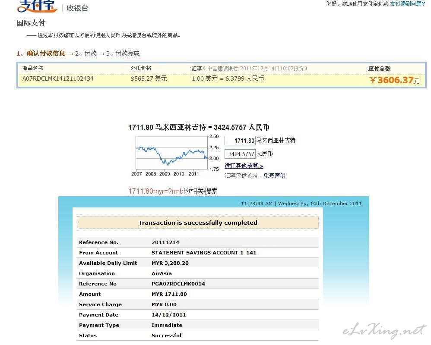Click the 11:23:44 AM timestamp
This screenshot has height=345, width=431.
[257, 204]
